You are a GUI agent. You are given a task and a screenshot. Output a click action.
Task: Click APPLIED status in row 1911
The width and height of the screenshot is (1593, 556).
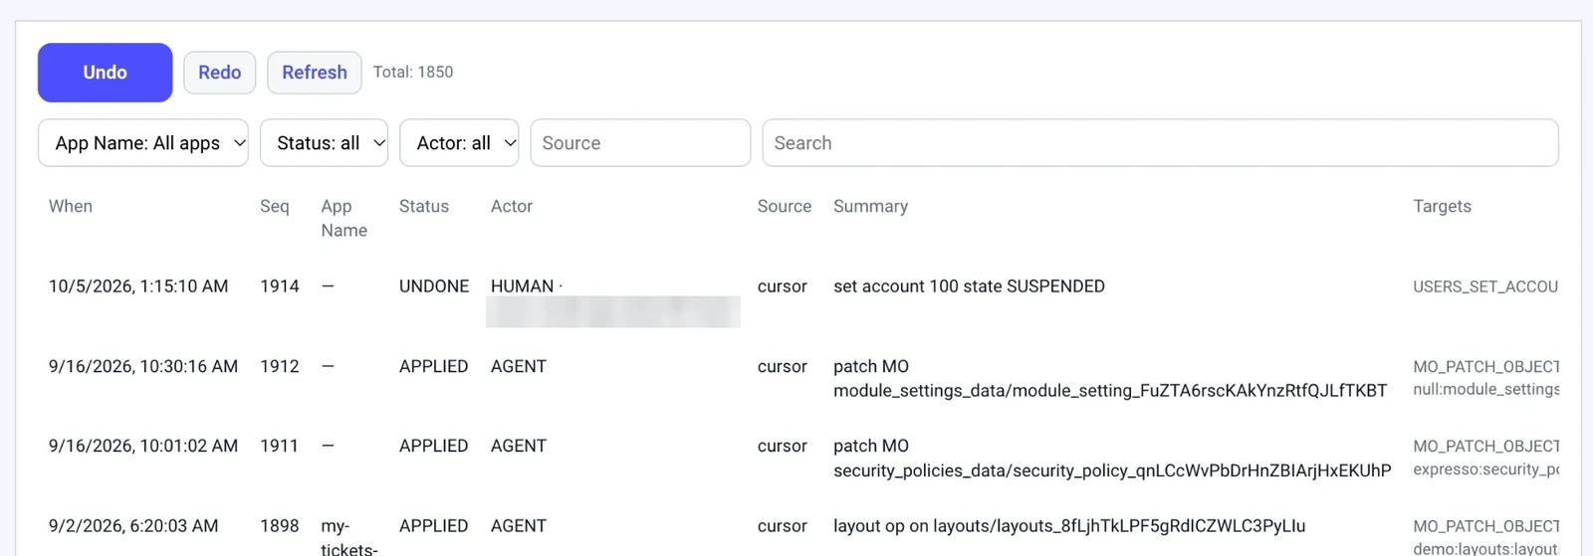434,446
